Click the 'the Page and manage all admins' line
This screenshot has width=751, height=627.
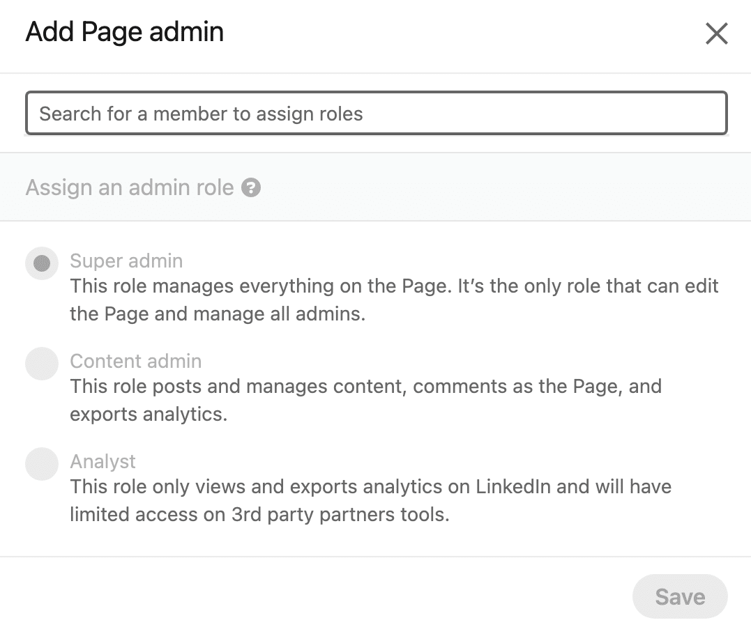click(218, 313)
